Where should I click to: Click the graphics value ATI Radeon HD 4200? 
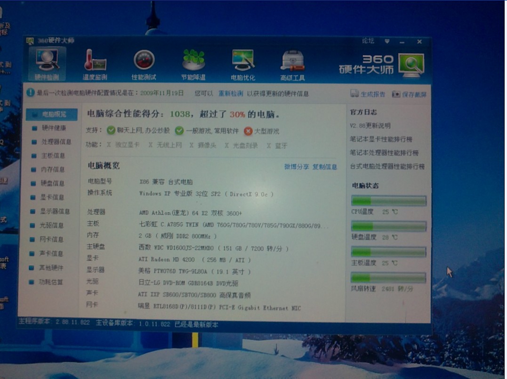coord(194,260)
